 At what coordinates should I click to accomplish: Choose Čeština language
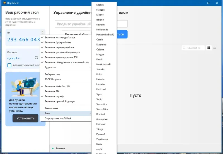(x=104, y=50)
